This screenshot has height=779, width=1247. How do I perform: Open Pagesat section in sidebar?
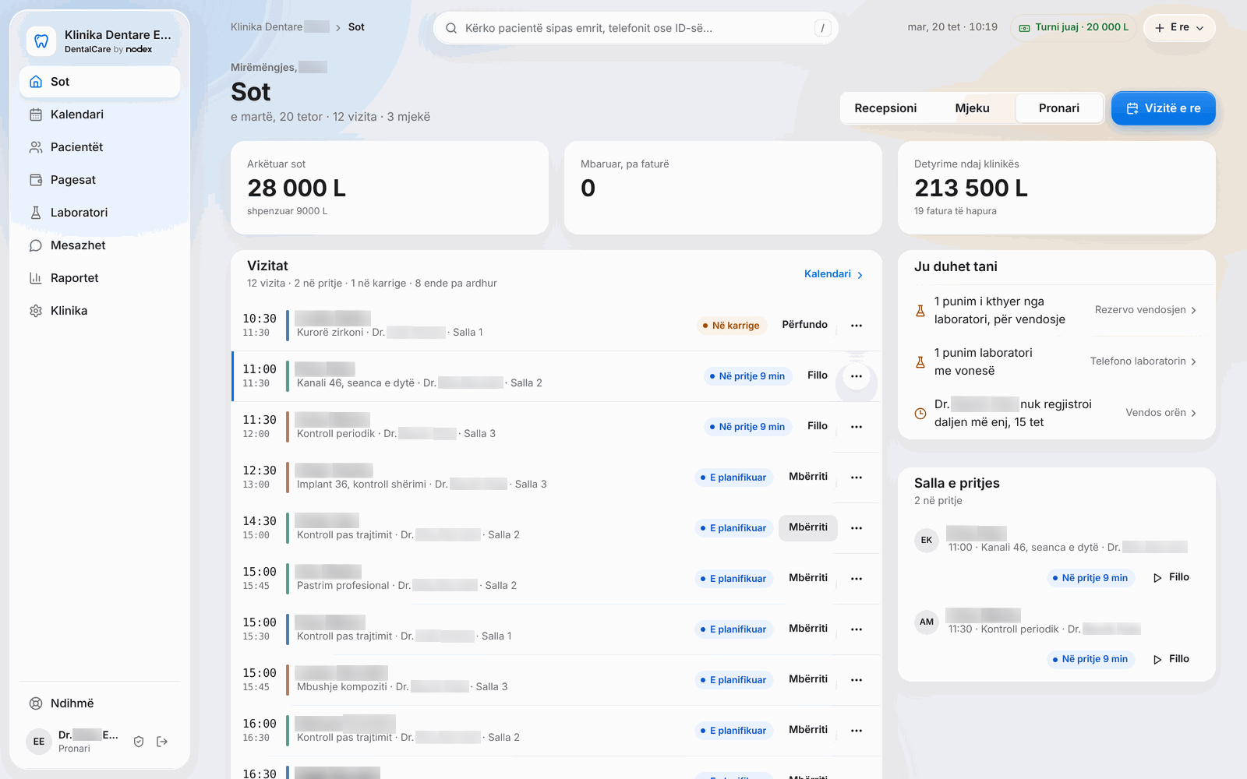(100, 180)
